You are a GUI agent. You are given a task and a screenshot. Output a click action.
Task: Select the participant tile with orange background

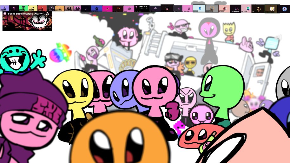[60, 8]
